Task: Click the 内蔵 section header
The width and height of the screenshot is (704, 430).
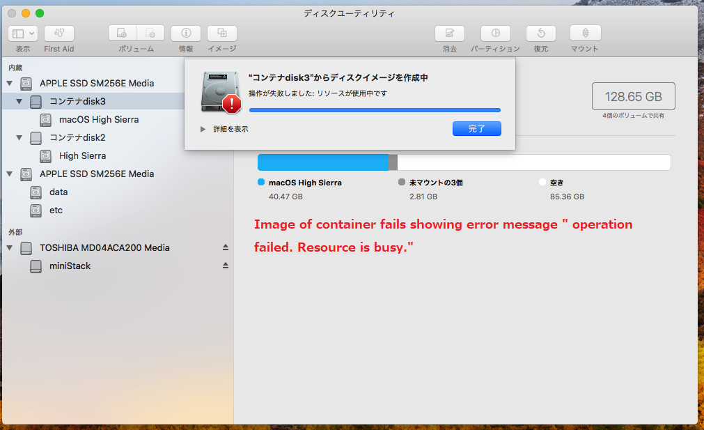Action: (15, 68)
